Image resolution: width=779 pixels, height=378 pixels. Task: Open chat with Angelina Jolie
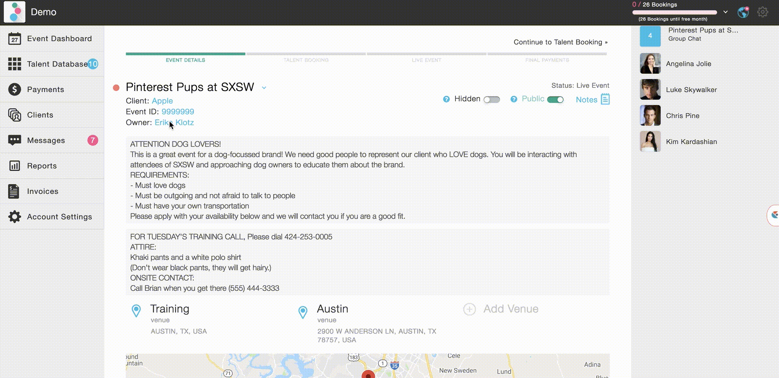click(x=688, y=64)
